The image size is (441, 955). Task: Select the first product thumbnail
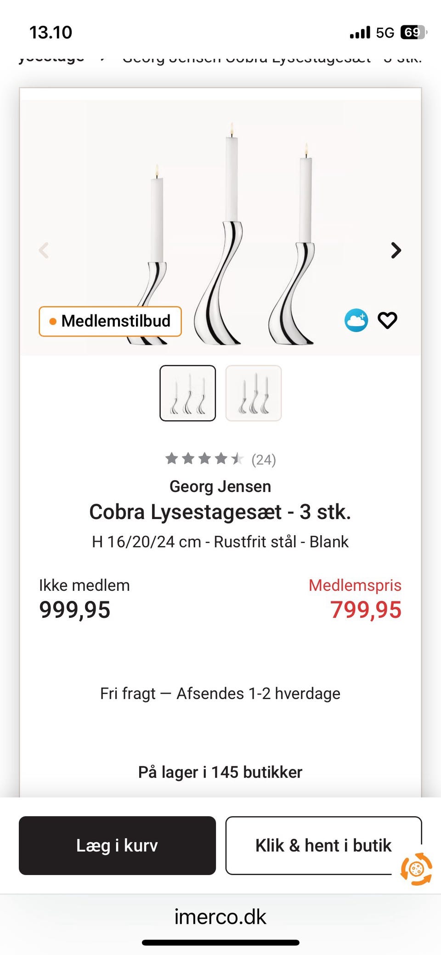188,393
